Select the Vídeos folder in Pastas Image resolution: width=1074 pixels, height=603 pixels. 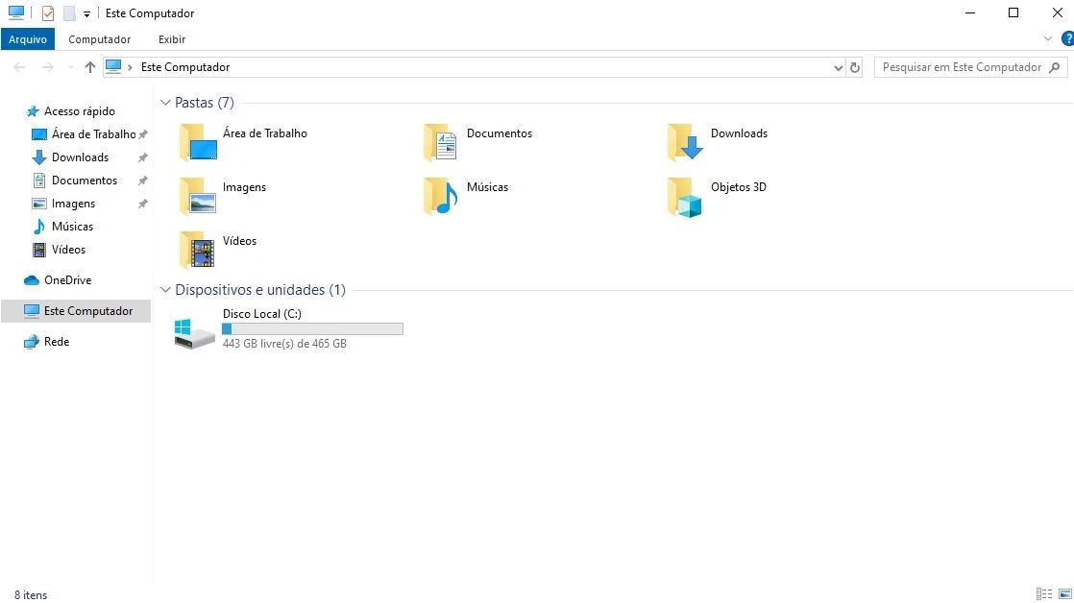[197, 250]
